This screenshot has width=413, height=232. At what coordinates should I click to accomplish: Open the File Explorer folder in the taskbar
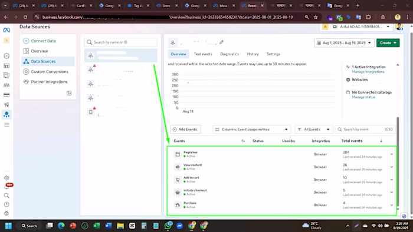(x=120, y=226)
